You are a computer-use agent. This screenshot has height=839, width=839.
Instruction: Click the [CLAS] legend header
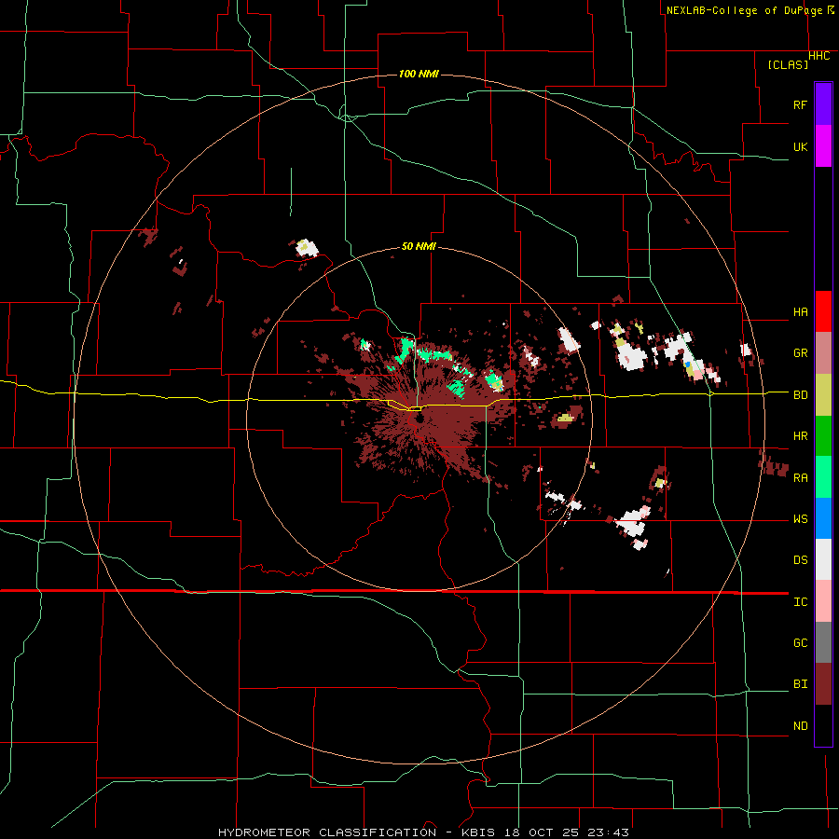[788, 65]
